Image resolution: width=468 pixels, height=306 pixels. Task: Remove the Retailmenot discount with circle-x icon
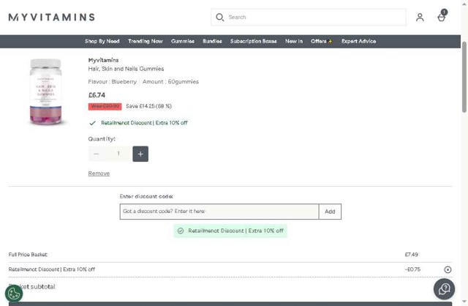[448, 269]
